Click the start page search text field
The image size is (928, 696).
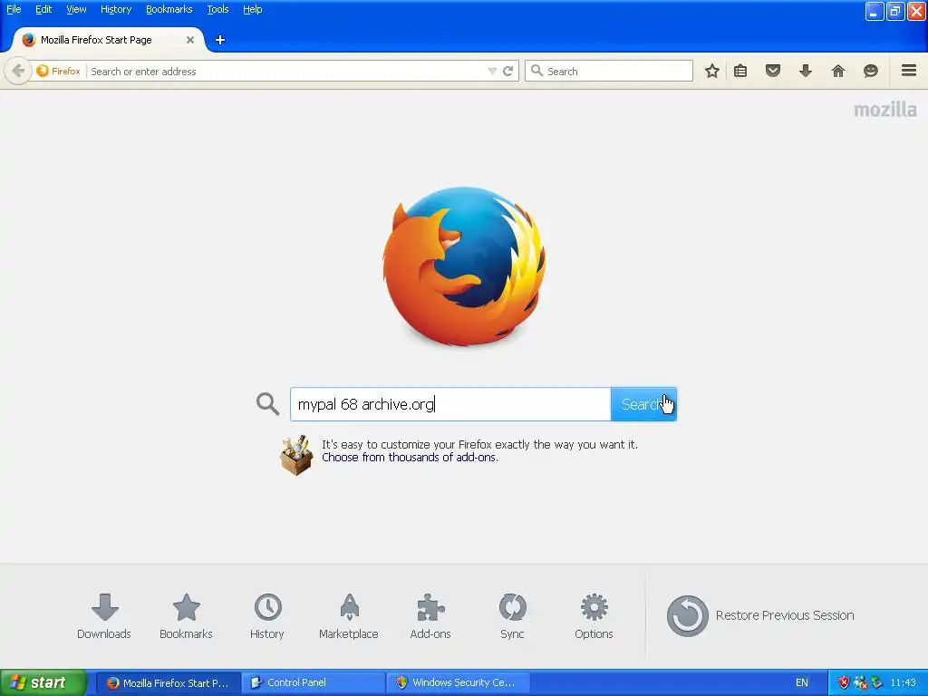(x=450, y=404)
